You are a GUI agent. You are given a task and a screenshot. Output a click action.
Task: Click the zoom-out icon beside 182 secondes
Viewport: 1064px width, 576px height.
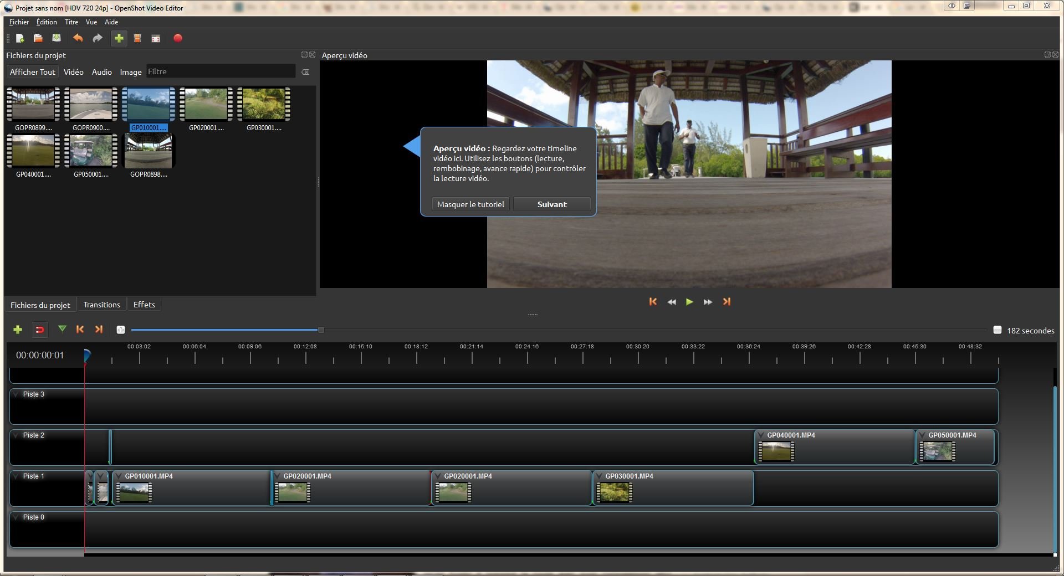(997, 330)
